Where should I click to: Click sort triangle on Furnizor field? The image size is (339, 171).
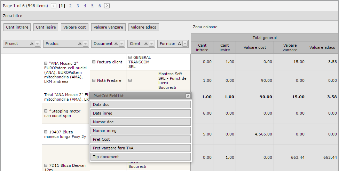(x=179, y=44)
